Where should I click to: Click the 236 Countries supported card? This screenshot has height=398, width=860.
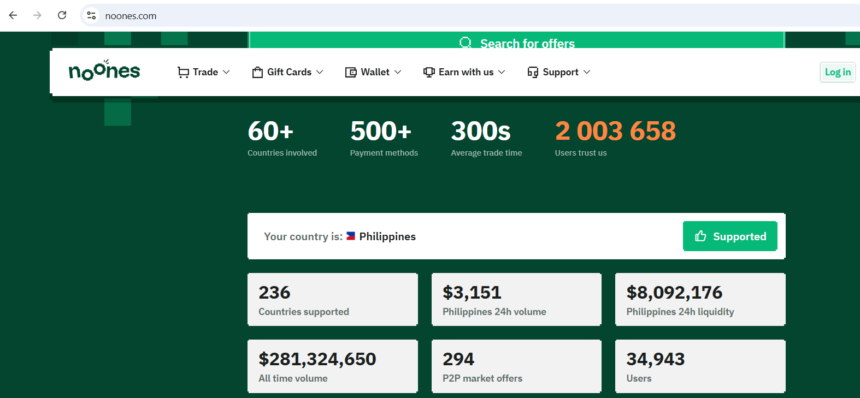pos(333,300)
